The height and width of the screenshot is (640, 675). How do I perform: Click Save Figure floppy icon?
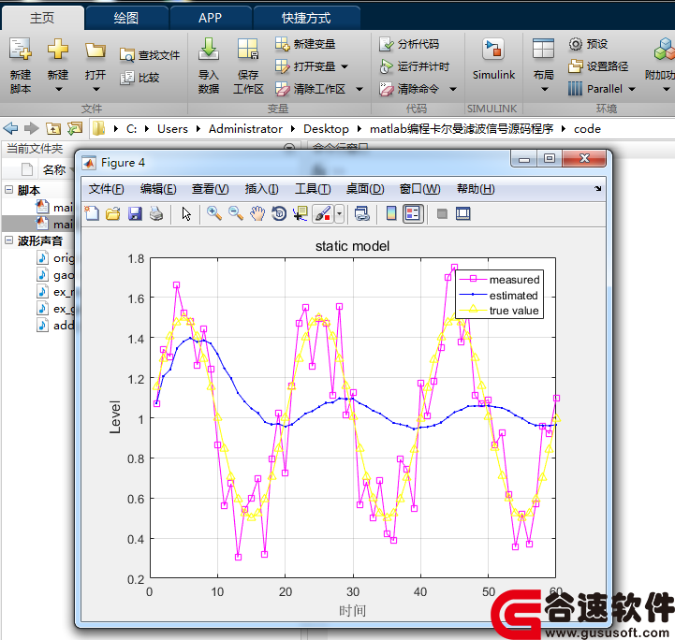pyautogui.click(x=135, y=213)
